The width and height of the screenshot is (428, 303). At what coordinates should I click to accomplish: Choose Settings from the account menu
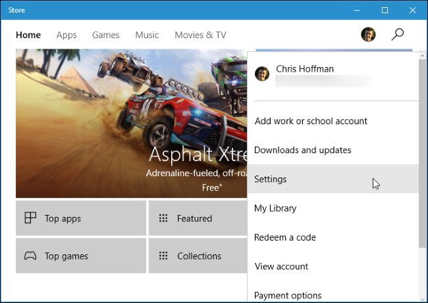[333, 179]
